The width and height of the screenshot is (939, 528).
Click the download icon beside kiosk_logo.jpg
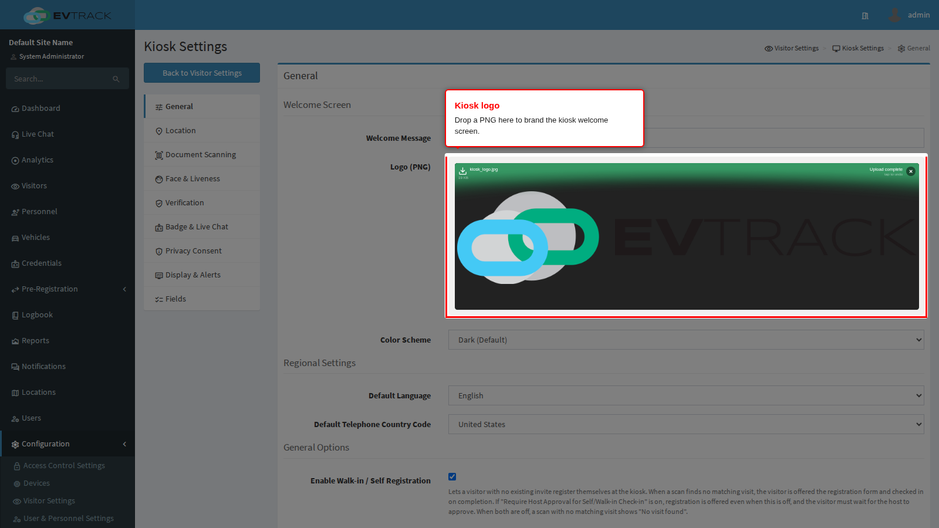coord(462,171)
